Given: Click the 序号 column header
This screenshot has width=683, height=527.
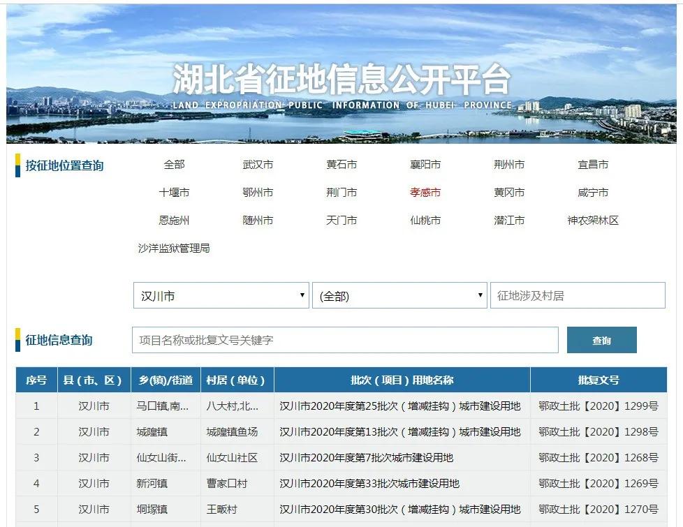Looking at the screenshot, I should (36, 380).
